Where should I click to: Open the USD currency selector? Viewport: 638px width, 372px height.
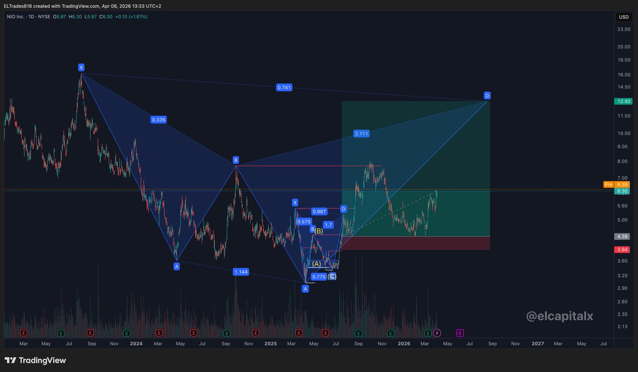point(623,17)
